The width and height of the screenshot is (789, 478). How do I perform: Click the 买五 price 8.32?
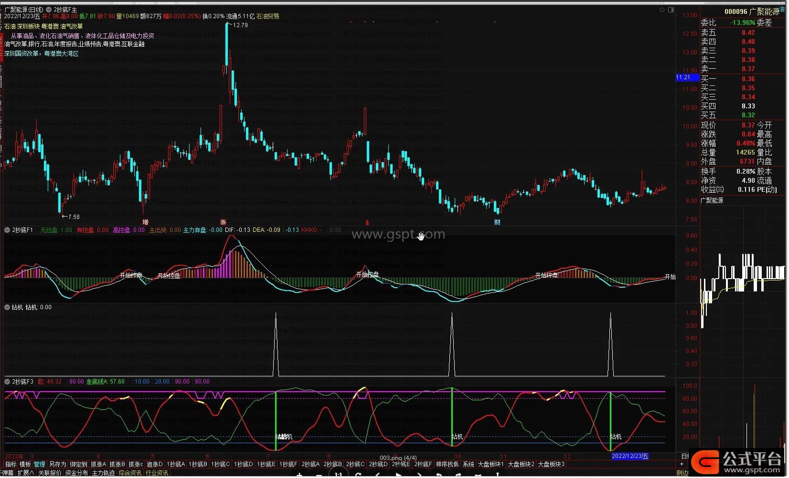(x=748, y=115)
